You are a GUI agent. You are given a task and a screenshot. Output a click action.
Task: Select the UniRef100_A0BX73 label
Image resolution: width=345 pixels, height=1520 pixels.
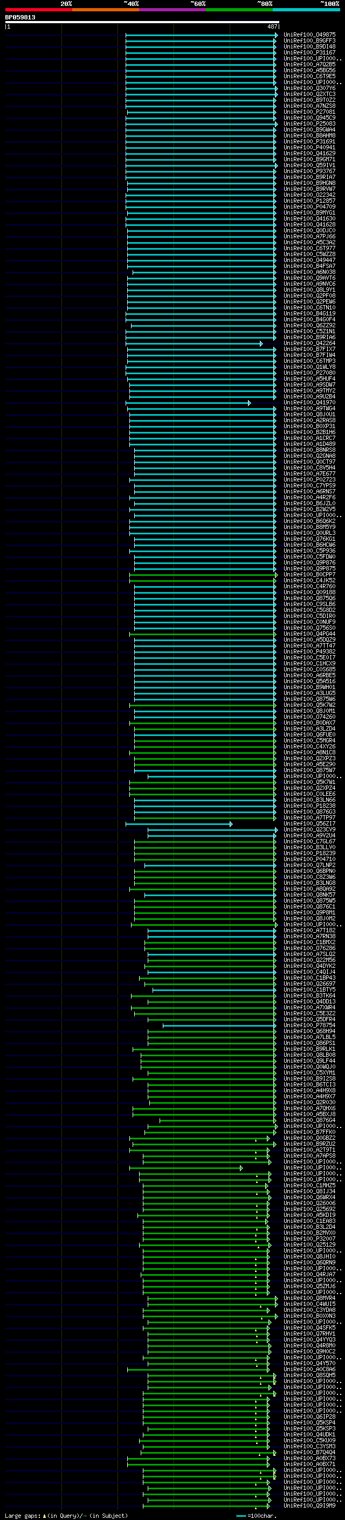coord(309,1458)
